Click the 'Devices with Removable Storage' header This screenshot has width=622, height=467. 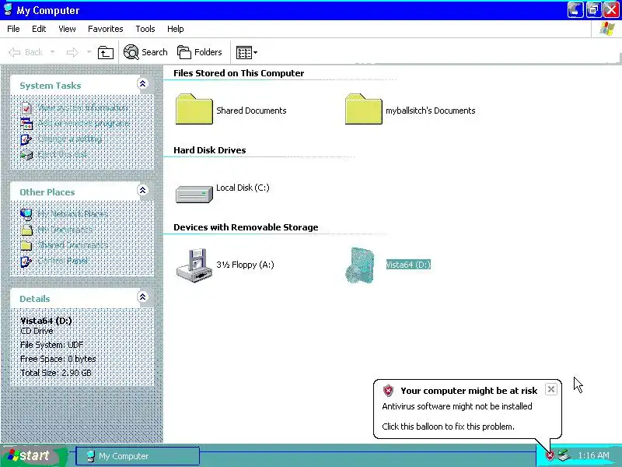(x=246, y=227)
